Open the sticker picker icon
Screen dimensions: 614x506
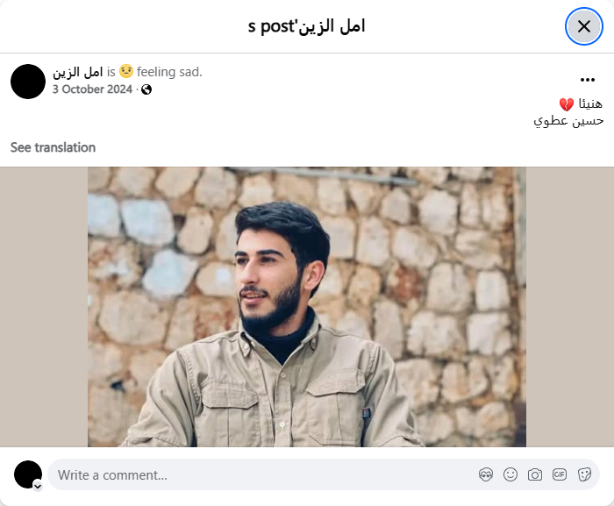point(584,474)
